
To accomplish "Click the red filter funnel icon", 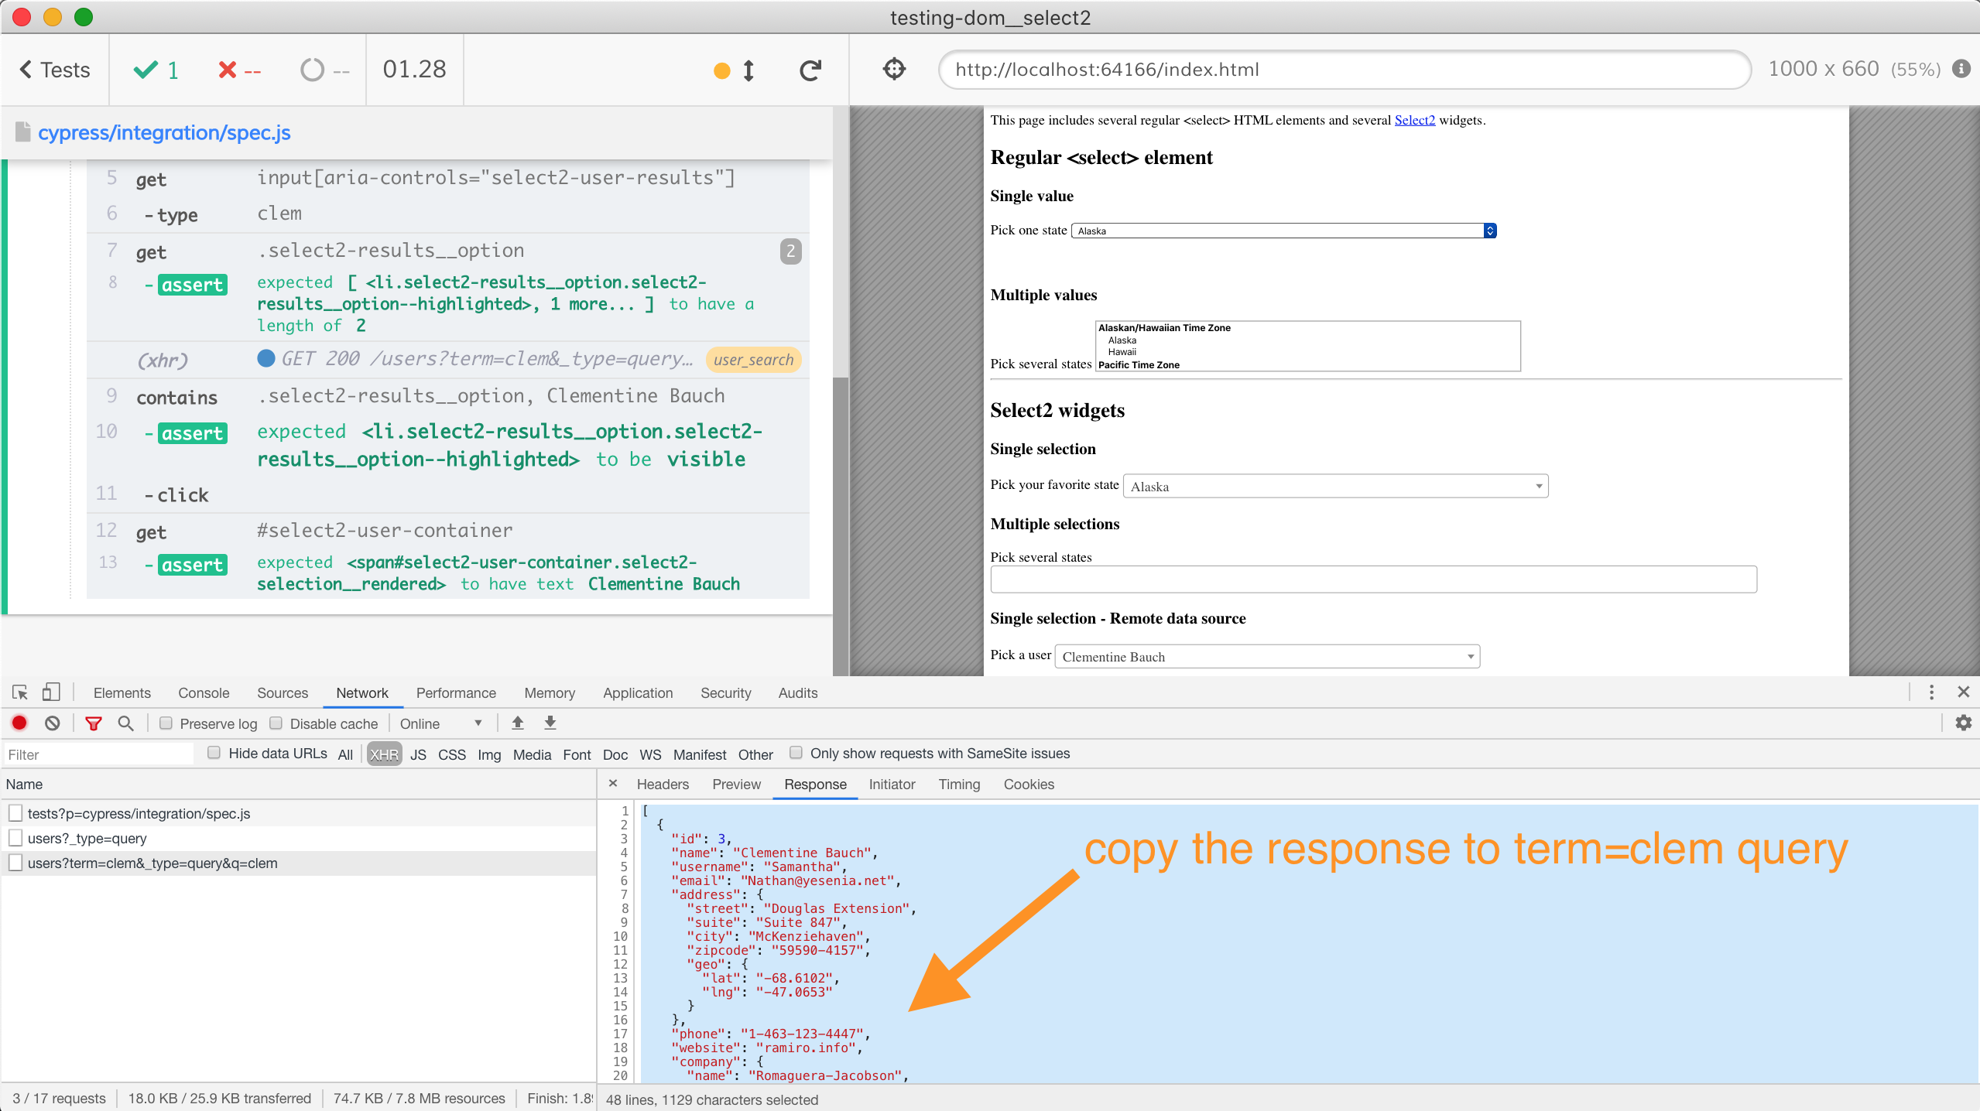I will 94,723.
